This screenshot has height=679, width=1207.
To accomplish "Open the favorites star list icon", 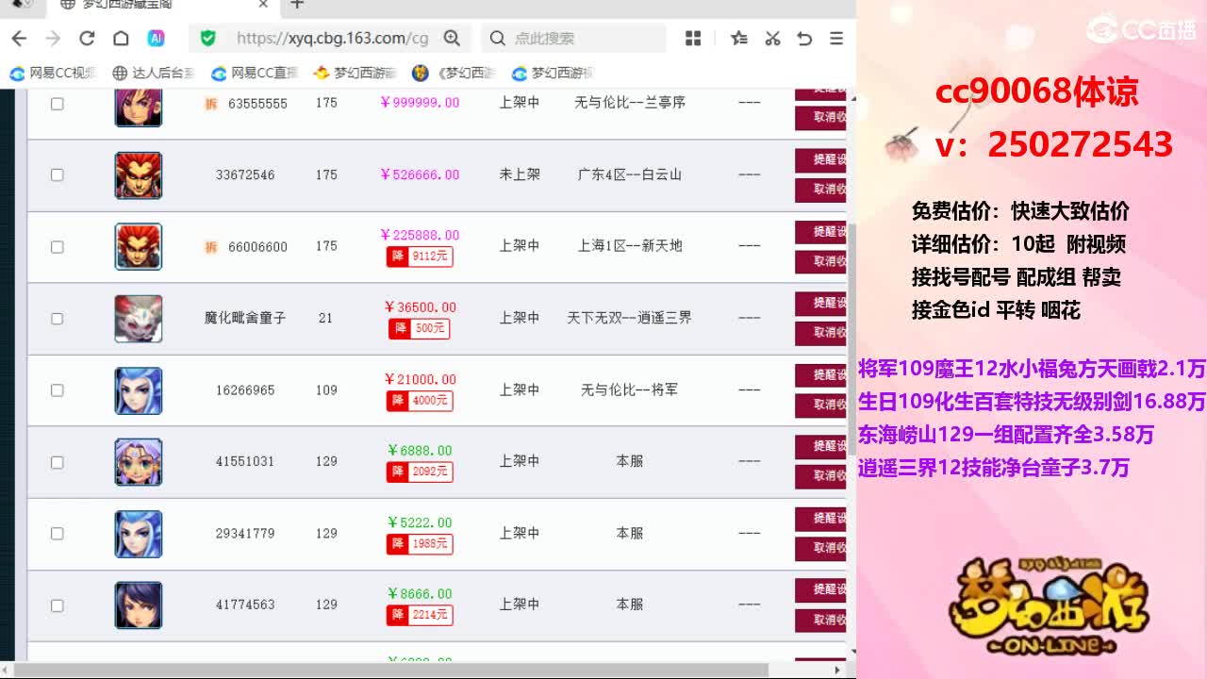I will 739,39.
